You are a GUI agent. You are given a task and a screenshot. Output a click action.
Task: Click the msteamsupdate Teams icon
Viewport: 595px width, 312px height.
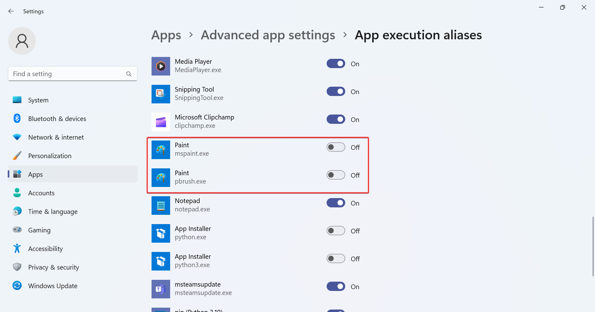pyautogui.click(x=161, y=289)
